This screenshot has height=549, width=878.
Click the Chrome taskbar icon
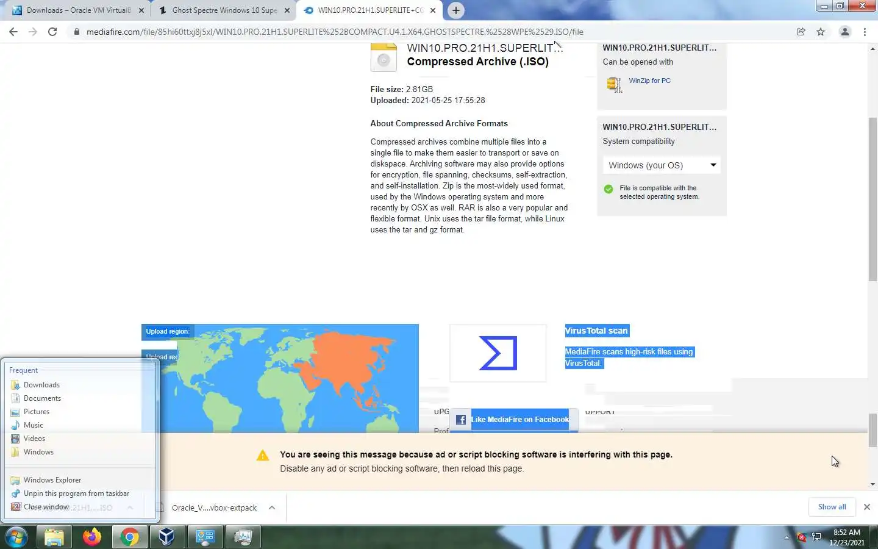(129, 537)
